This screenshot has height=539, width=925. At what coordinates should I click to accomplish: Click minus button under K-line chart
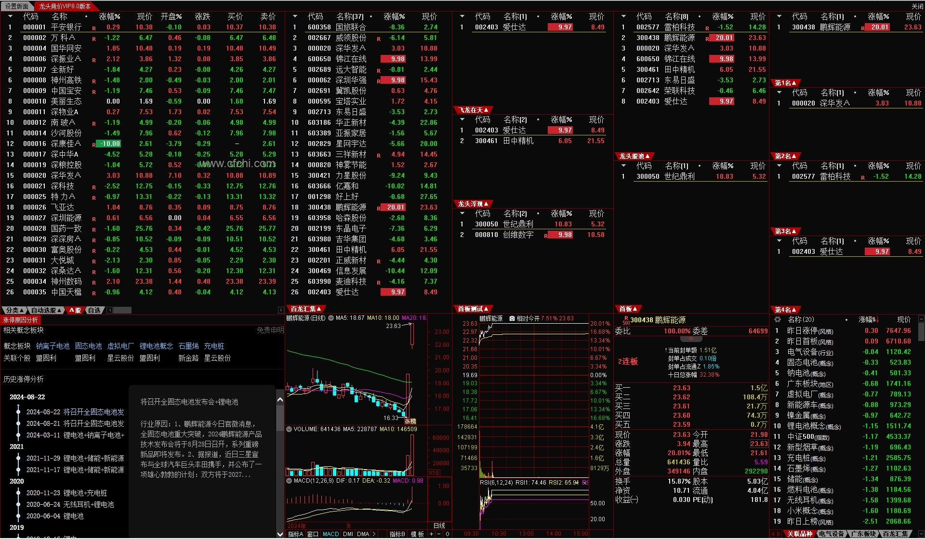[439, 534]
